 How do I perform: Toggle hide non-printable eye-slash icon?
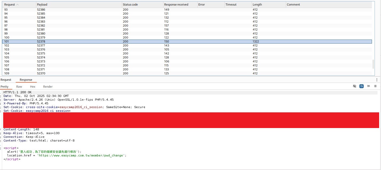click(354, 86)
